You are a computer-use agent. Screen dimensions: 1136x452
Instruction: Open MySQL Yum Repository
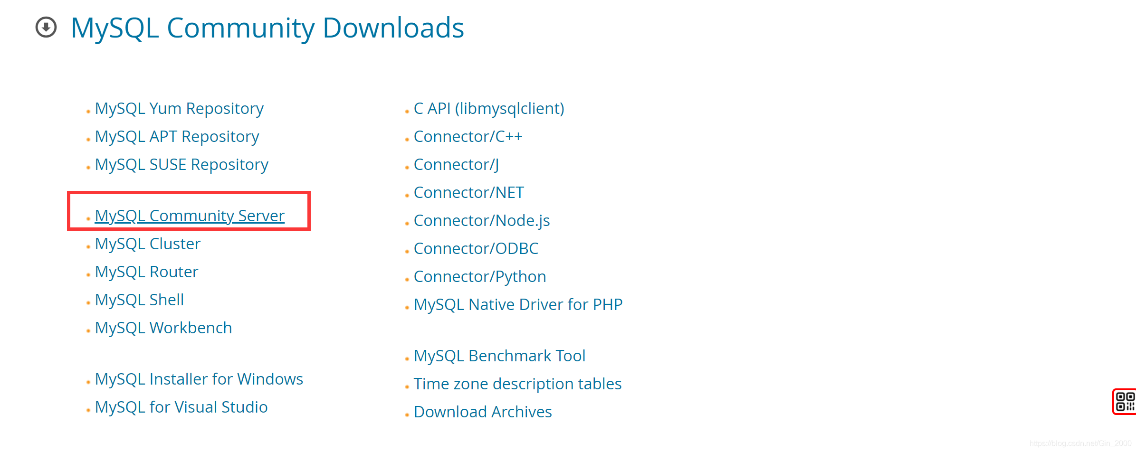179,108
